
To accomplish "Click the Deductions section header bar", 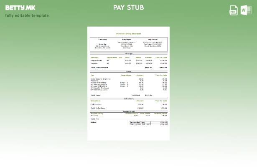I will (x=128, y=99).
